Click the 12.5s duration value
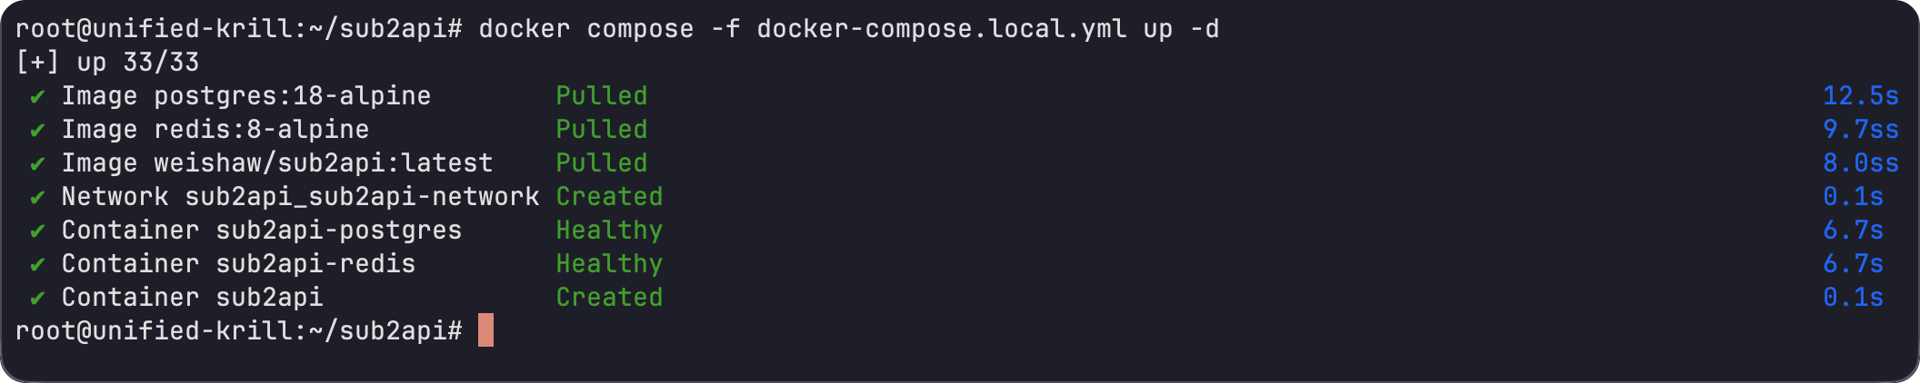 pos(1860,96)
